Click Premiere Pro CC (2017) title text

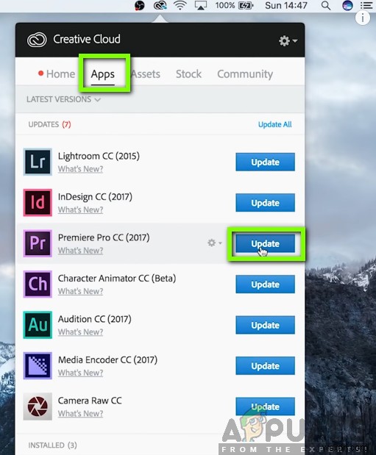(x=104, y=237)
